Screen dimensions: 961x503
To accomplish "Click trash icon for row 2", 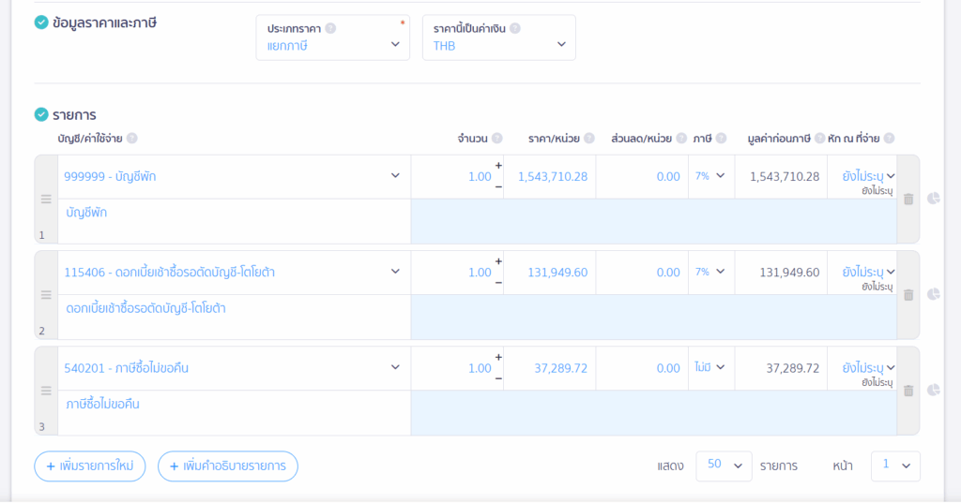I will [908, 295].
